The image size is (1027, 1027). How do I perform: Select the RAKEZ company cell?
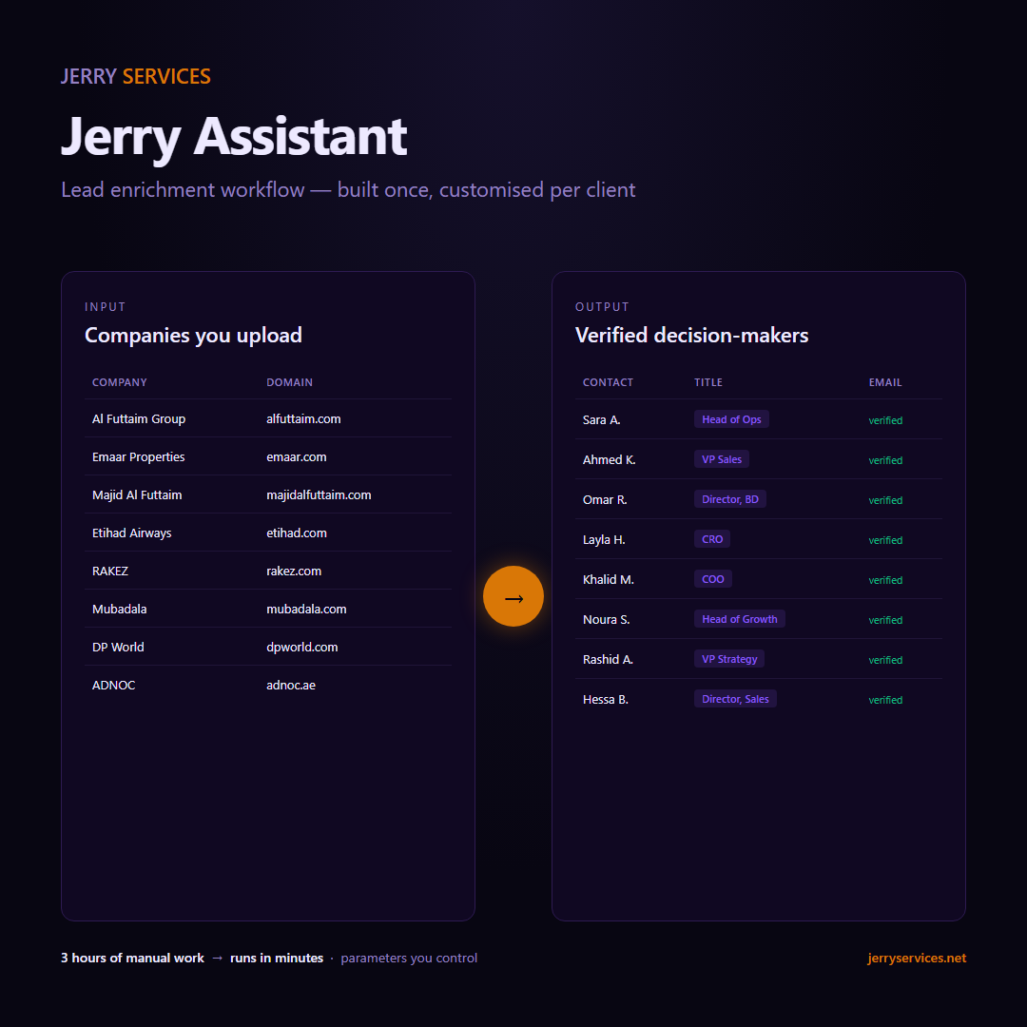click(x=110, y=571)
